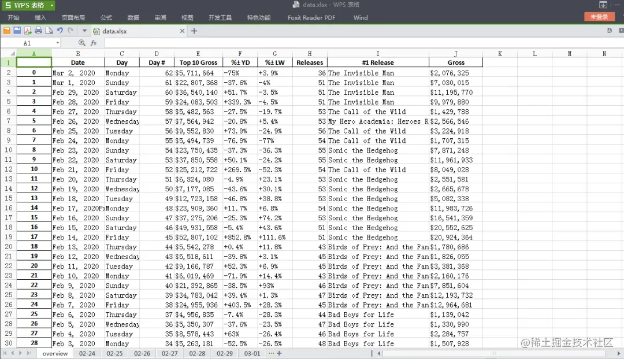Click the fx Insert Function icon
The width and height of the screenshot is (624, 359).
point(94,43)
